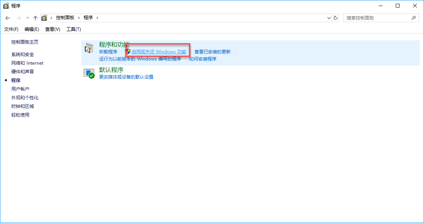Screen dimensions: 424x223
Task: Click the Back navigation arrow
Action: [8, 18]
